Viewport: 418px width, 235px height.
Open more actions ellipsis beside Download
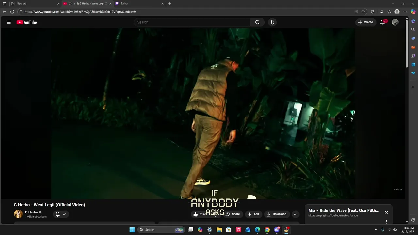(296, 214)
